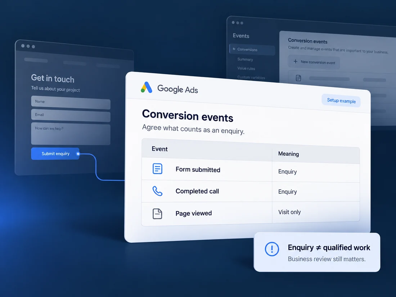This screenshot has width=396, height=297.
Task: Click the Event column header
Action: [159, 149]
